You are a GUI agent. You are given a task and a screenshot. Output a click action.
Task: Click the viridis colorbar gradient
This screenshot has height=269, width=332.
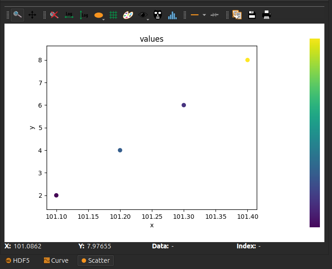(315, 133)
